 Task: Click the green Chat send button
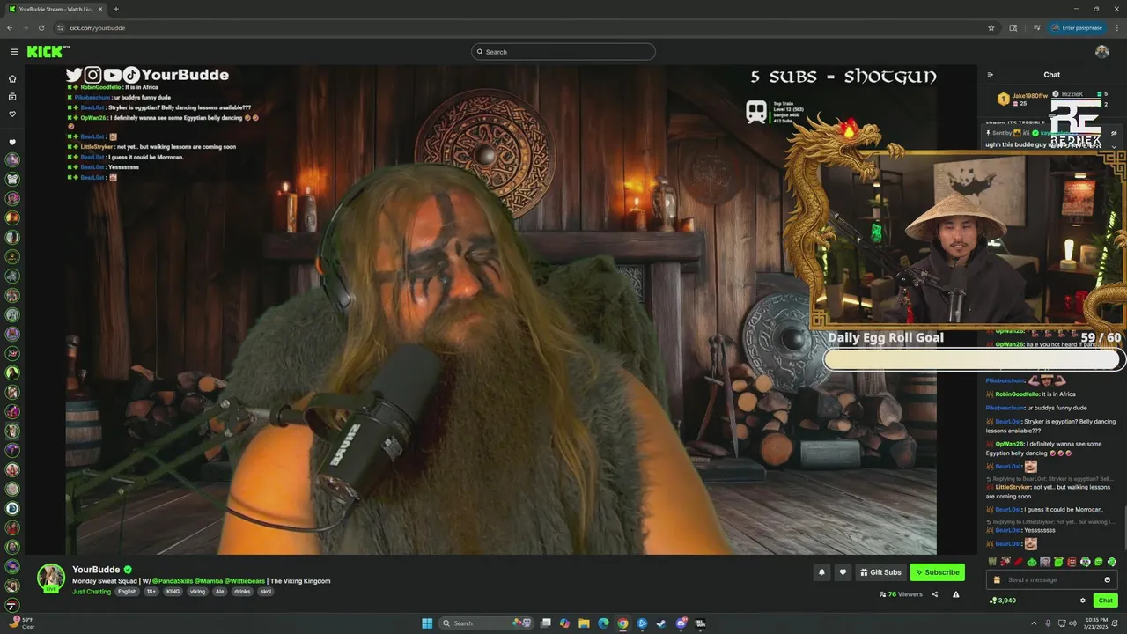[x=1106, y=601]
